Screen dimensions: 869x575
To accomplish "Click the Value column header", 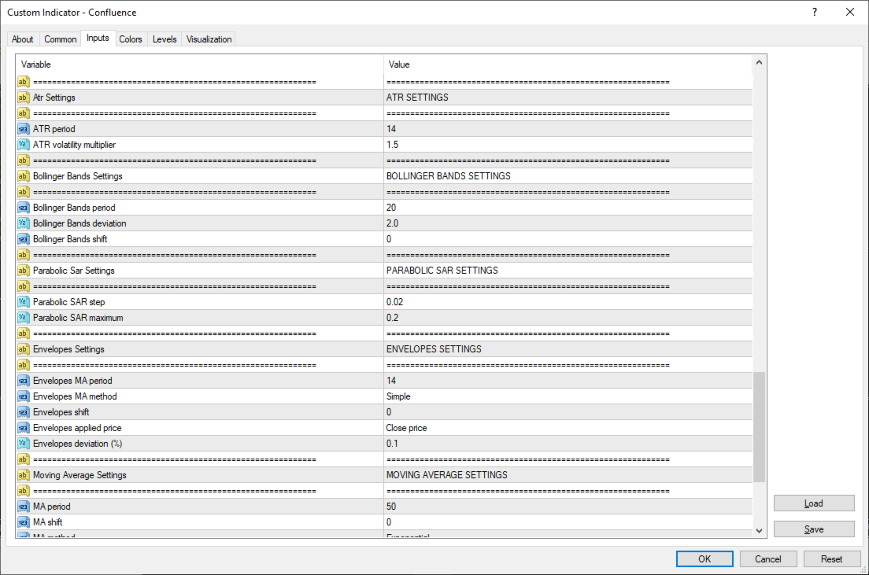I will 568,65.
